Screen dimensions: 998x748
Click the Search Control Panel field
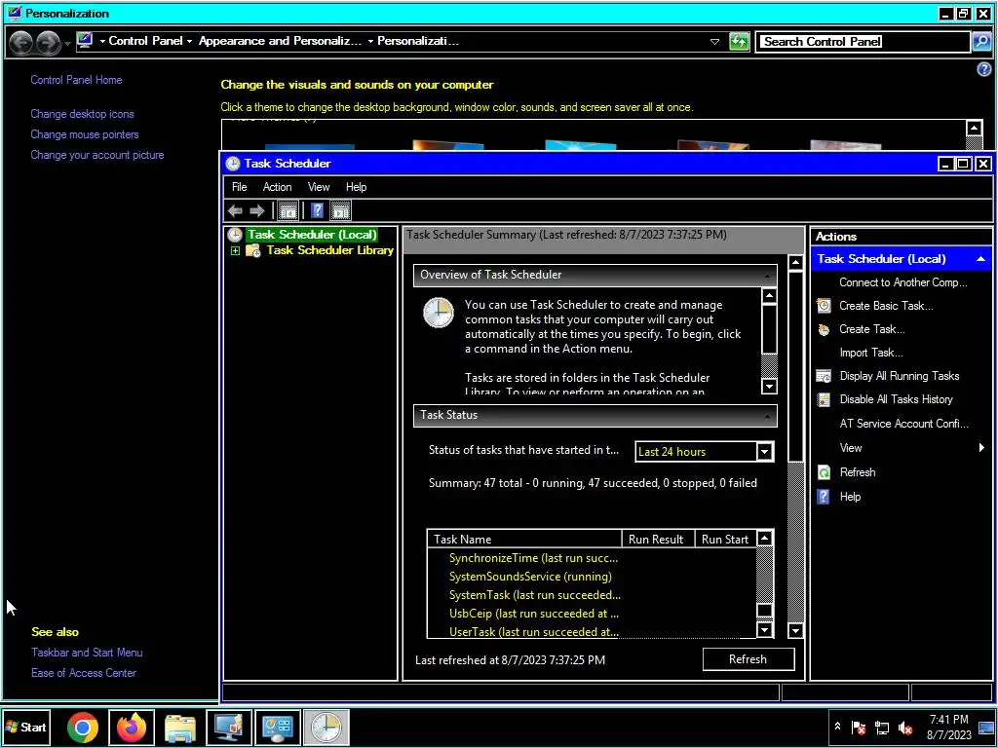pos(863,41)
